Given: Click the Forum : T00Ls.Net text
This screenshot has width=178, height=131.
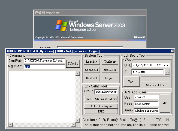Looking at the screenshot, I should pyautogui.click(x=158, y=120).
